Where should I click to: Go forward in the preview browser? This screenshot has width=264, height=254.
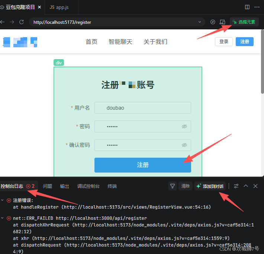(x=12, y=22)
